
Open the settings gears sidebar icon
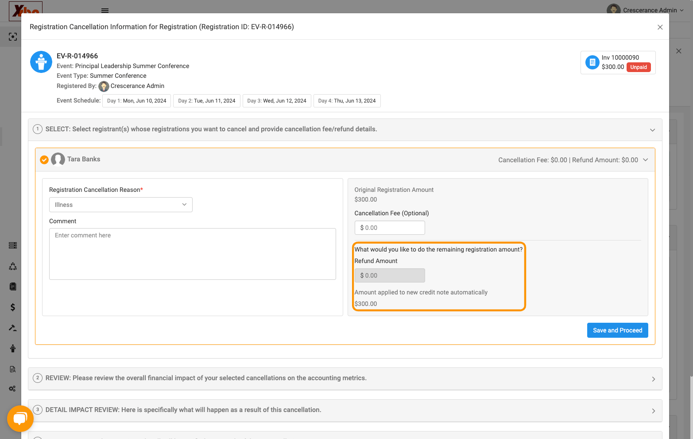(x=12, y=389)
